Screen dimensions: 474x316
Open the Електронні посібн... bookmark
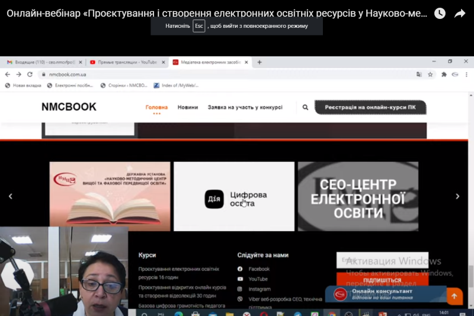click(70, 85)
